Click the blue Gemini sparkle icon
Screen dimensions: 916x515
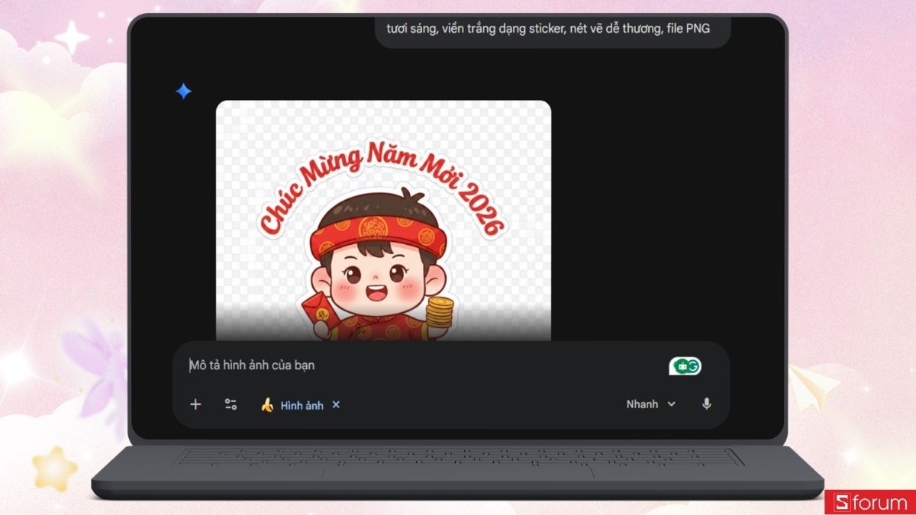(183, 91)
